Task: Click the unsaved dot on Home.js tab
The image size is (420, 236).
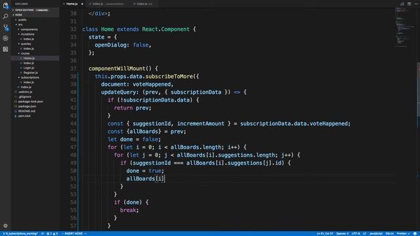Action: coord(82,4)
